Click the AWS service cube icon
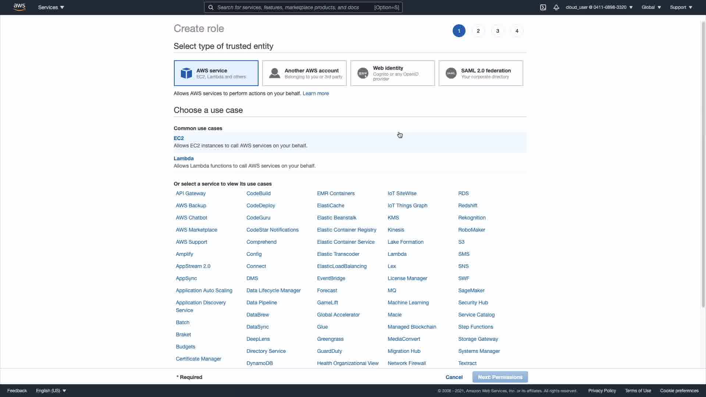Screen dimensions: 706x397 click(x=186, y=73)
